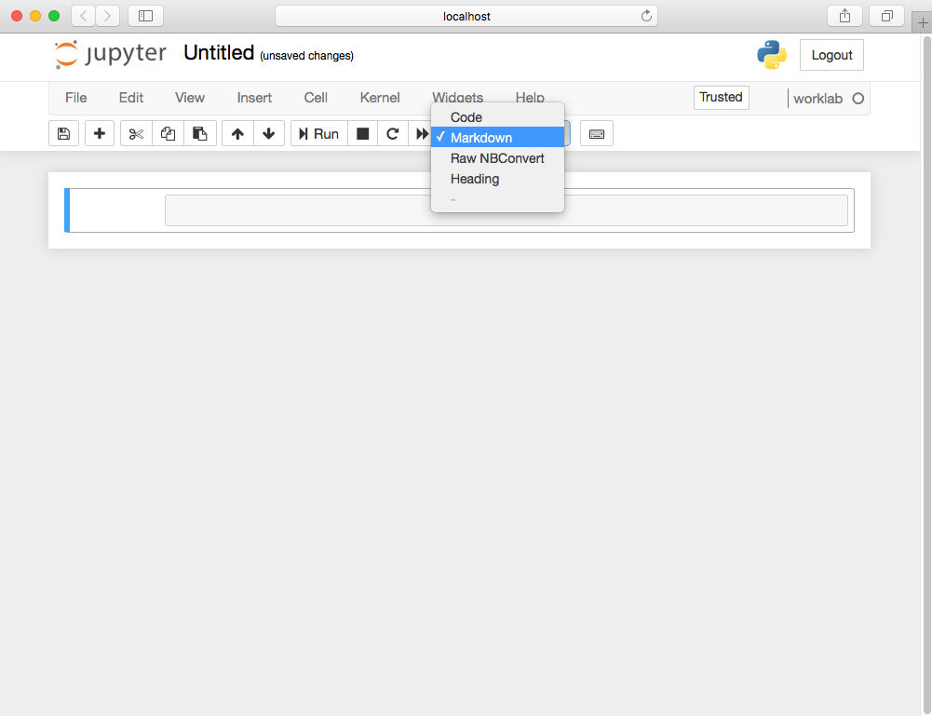
Task: Insert a new cell with the plus icon
Action: [x=99, y=133]
